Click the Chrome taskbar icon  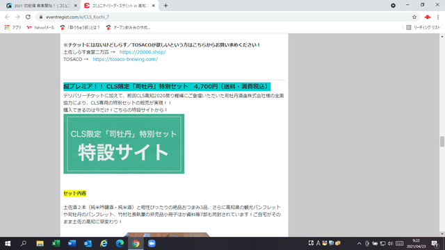[136, 244]
